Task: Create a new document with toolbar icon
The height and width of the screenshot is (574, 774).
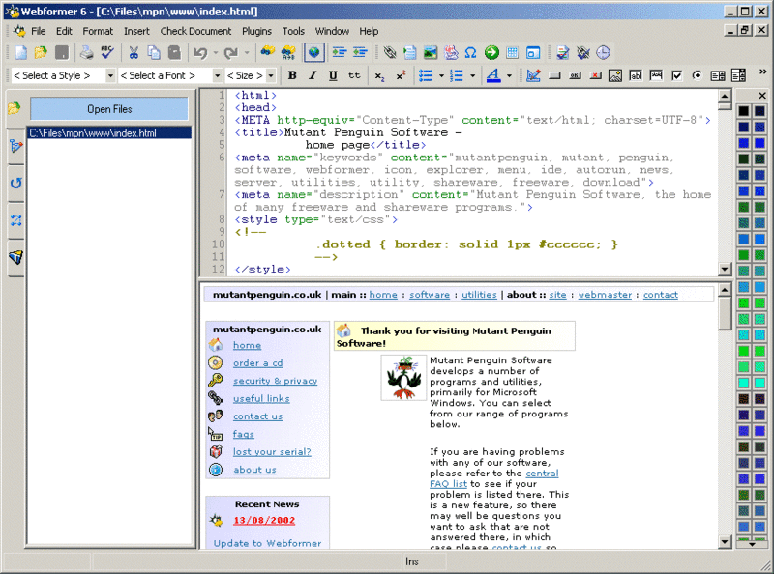Action: point(20,52)
